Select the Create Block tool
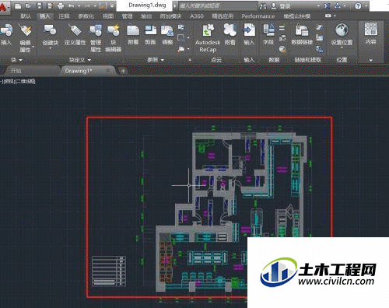 [50, 30]
